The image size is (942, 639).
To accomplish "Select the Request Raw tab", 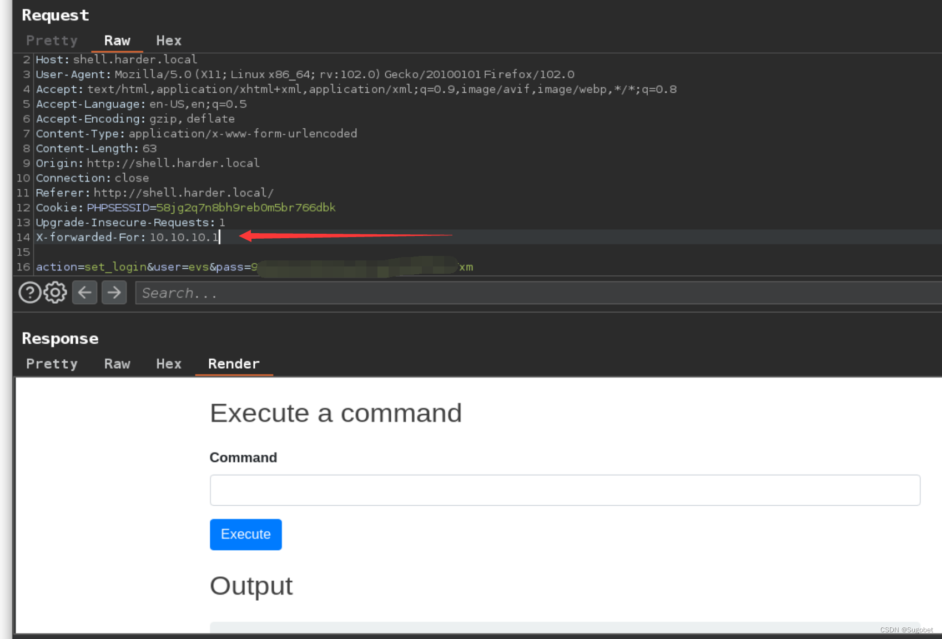I will pyautogui.click(x=117, y=41).
